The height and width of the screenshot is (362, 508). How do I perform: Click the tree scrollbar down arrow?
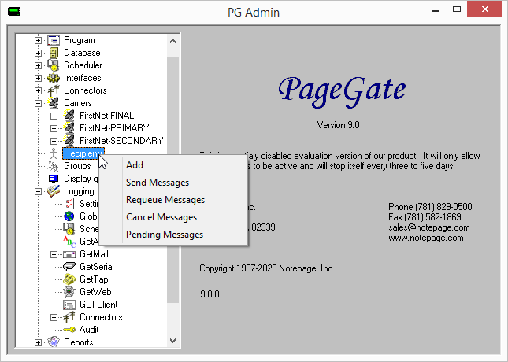173,341
